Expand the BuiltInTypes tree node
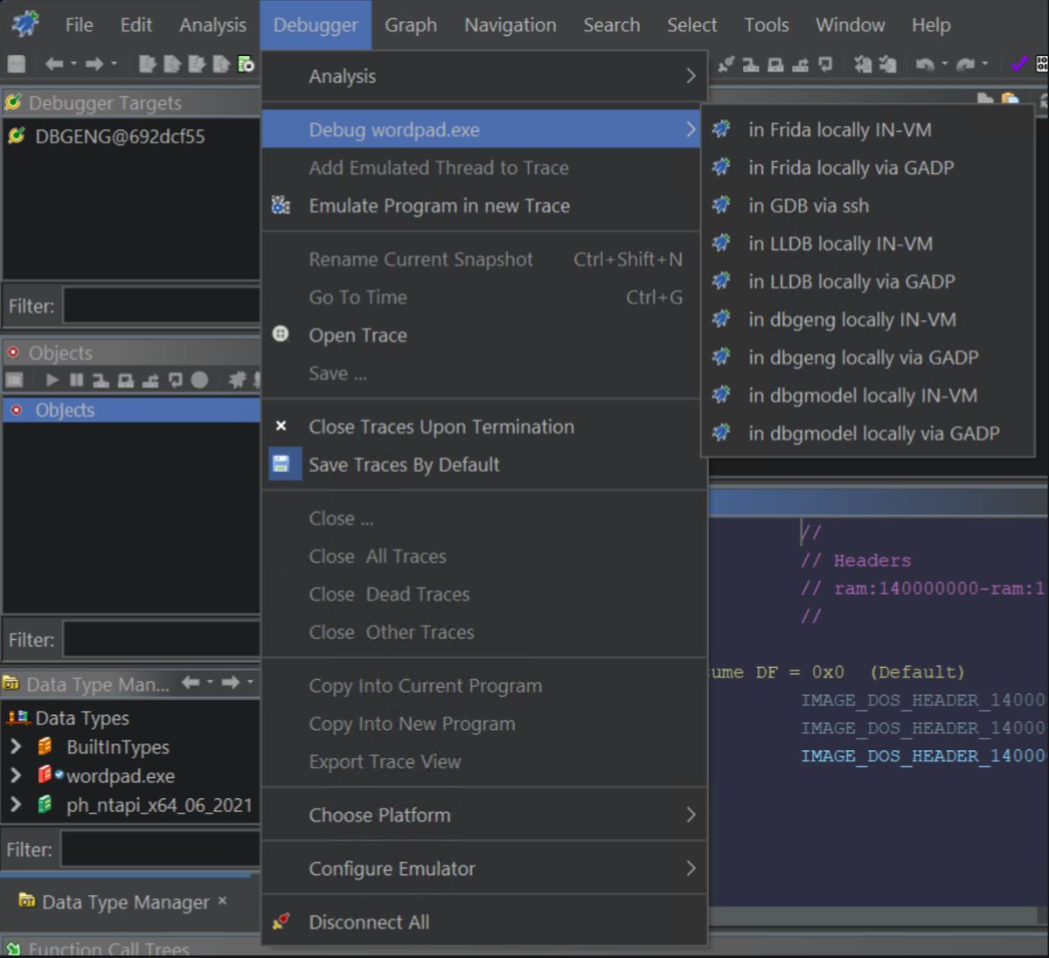Image resolution: width=1049 pixels, height=958 pixels. pyautogui.click(x=15, y=746)
